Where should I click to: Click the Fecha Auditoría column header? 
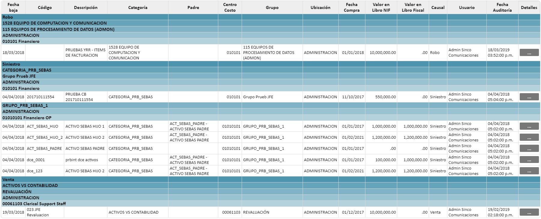[x=502, y=7]
